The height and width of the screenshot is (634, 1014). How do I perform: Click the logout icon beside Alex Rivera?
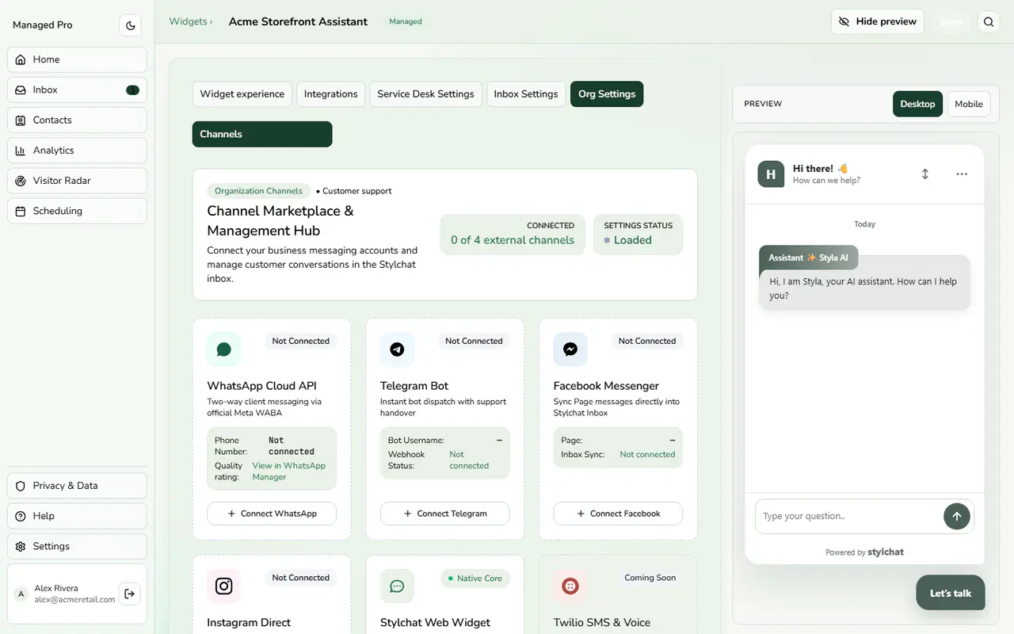[130, 594]
